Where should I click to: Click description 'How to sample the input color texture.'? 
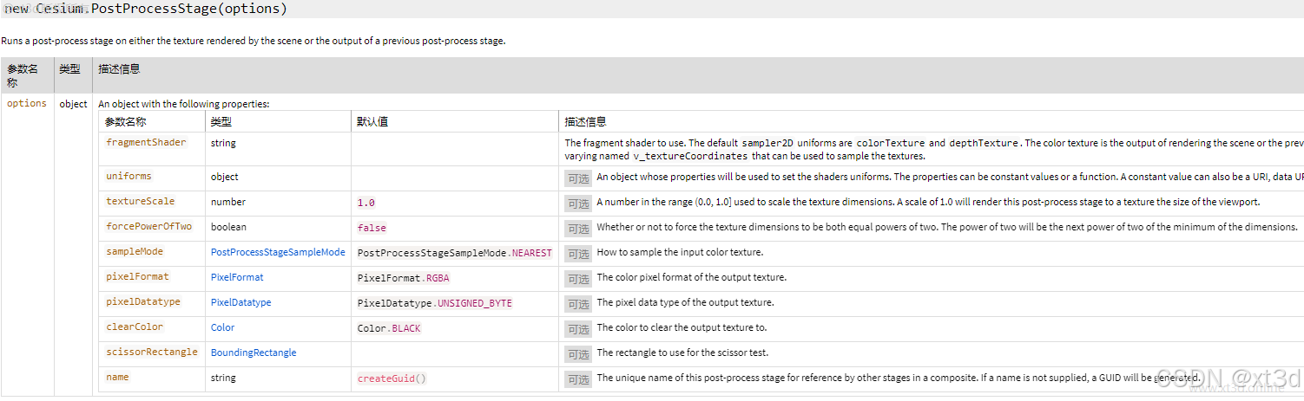[x=680, y=253]
